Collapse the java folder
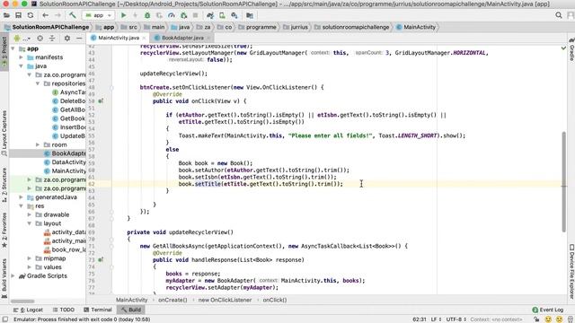Viewport: 575px width, 323px height. click(x=22, y=66)
